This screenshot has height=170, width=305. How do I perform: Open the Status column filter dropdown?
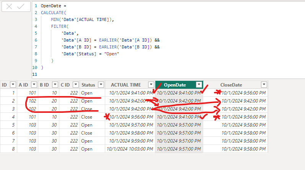pos(101,85)
